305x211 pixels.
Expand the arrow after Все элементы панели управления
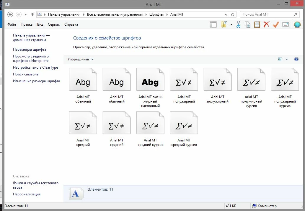tap(146, 14)
